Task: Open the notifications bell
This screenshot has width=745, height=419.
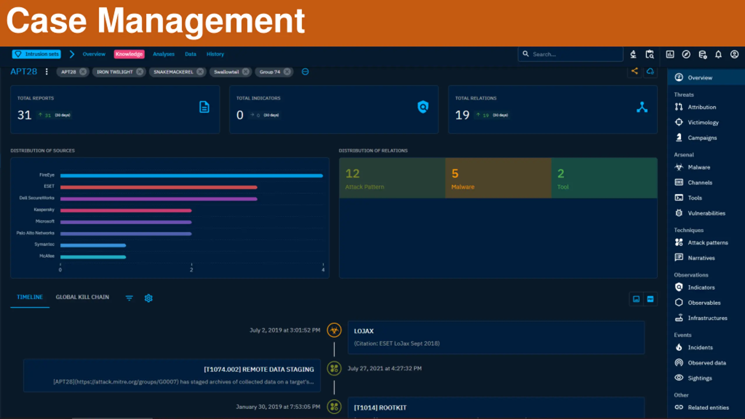Action: (x=719, y=54)
